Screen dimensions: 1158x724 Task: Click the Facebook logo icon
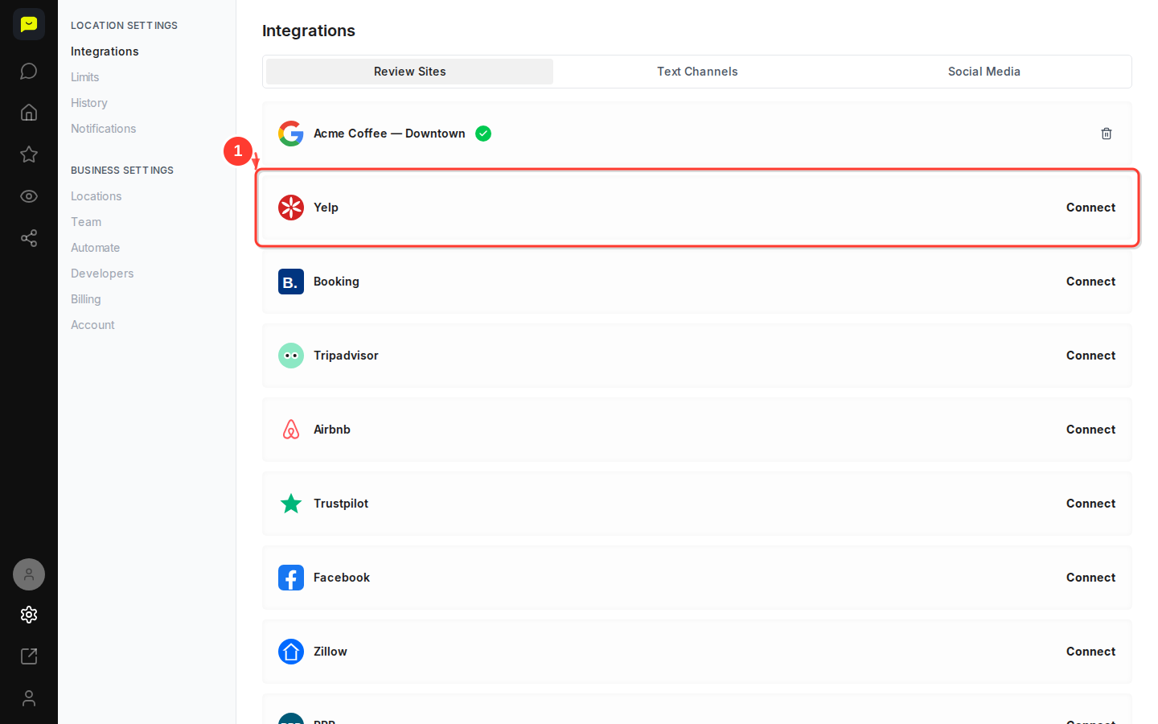tap(291, 578)
